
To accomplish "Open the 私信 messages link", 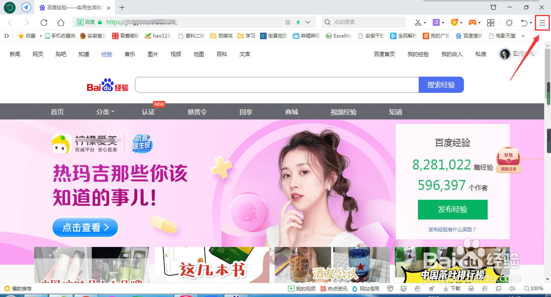I will click(481, 54).
